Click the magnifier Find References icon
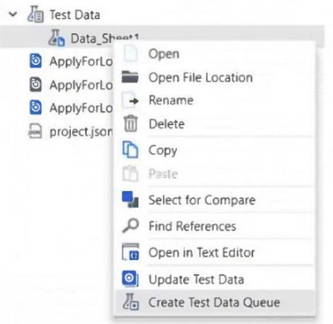Image resolution: width=333 pixels, height=324 pixels. [x=130, y=226]
